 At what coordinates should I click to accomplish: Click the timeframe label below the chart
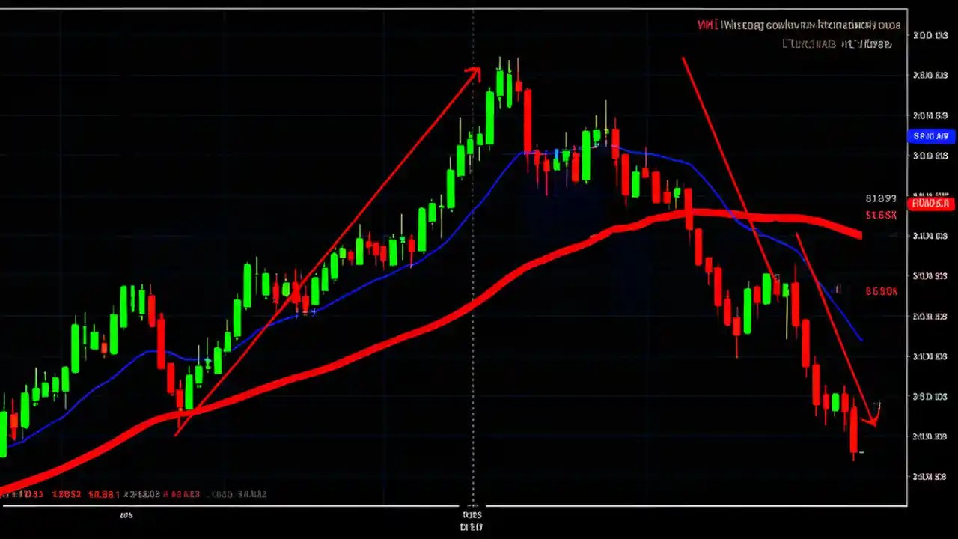click(x=126, y=515)
